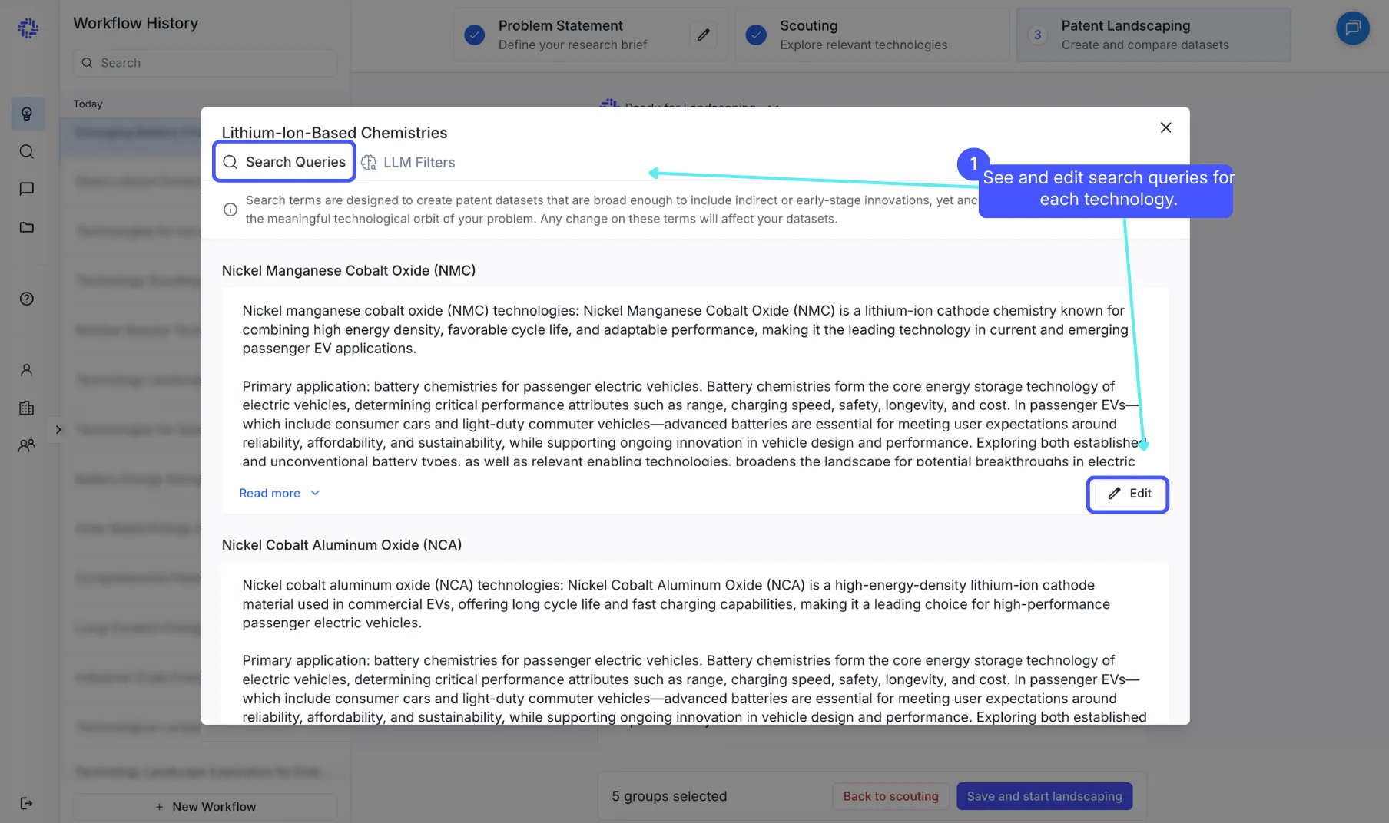Expand the sidebar with the chevron arrow
The image size is (1389, 823).
coord(58,430)
